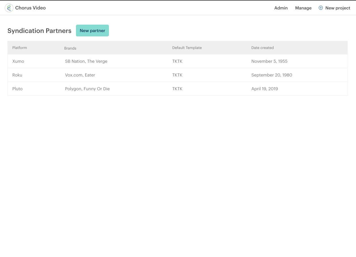356x257 pixels.
Task: Click TKTK template in the Roku row
Action: (177, 75)
